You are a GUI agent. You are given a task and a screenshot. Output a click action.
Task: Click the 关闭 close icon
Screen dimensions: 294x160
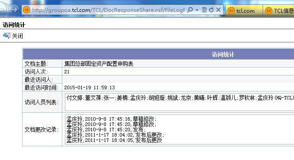click(7, 36)
